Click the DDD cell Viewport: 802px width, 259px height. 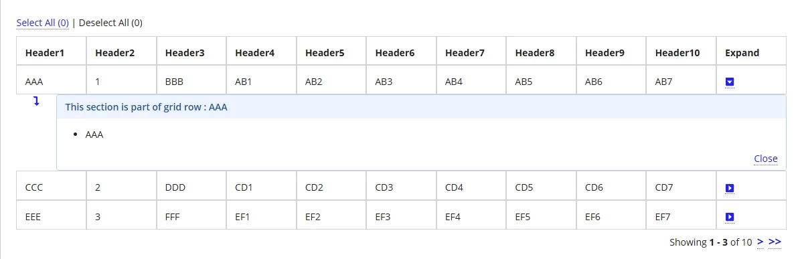coord(191,185)
